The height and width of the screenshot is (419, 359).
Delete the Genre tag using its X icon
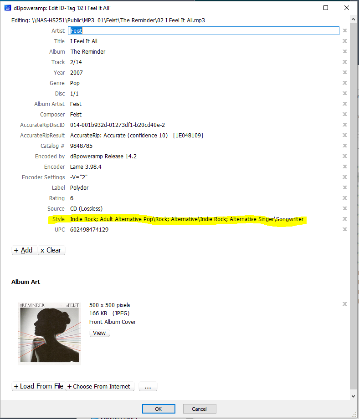[345, 83]
